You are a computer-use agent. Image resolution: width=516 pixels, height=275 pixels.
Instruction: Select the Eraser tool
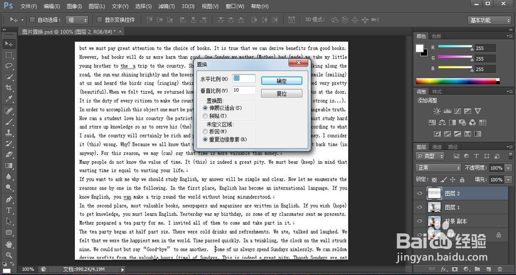pos(9,154)
